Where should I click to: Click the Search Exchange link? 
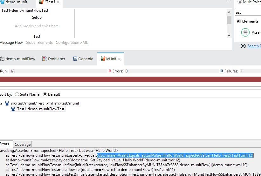[x=254, y=46]
